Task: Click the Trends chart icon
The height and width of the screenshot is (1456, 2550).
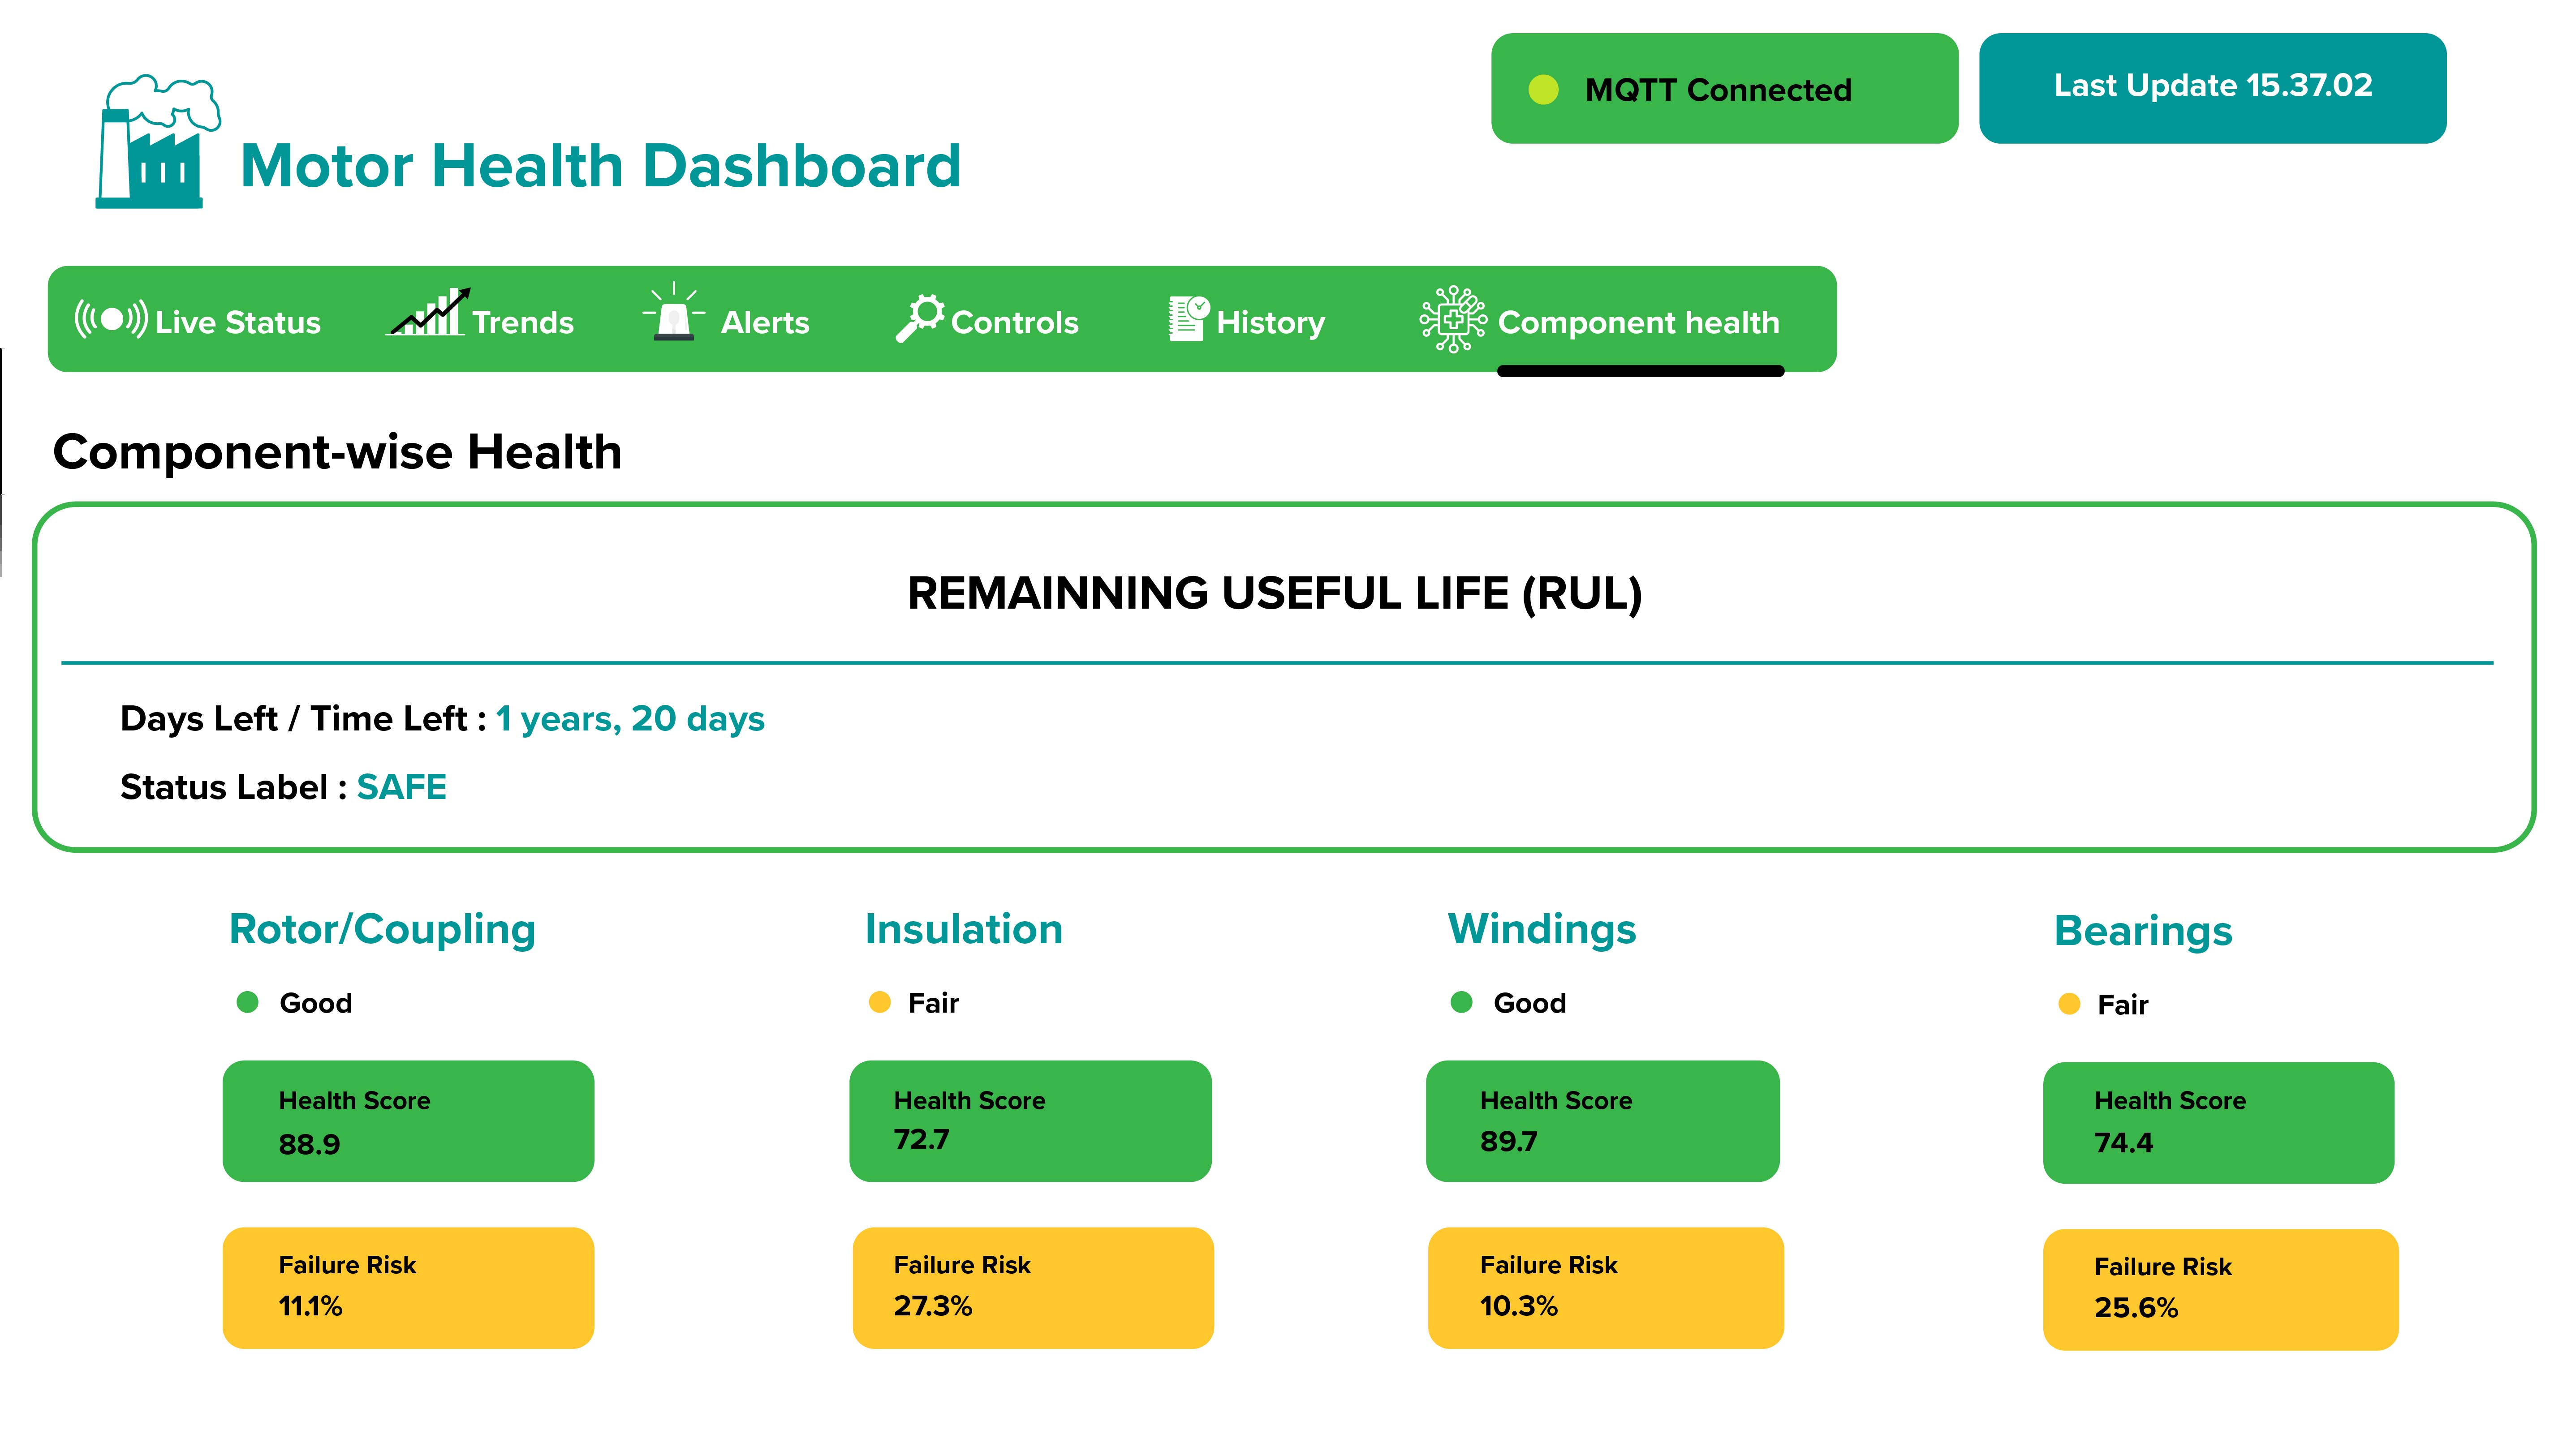Action: (428, 312)
